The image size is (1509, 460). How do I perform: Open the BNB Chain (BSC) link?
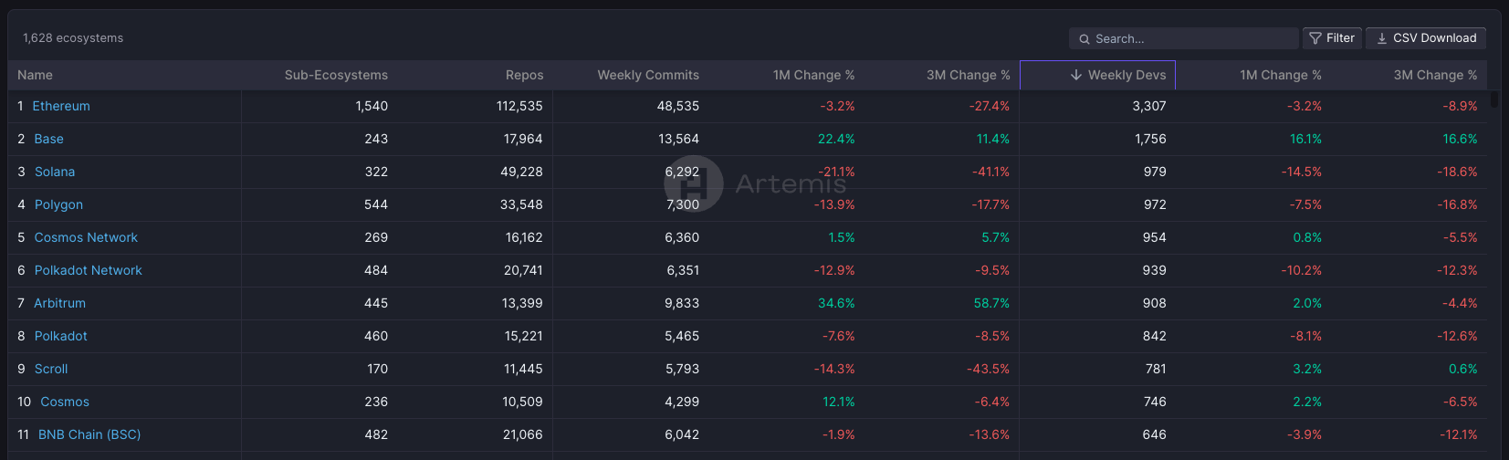[x=89, y=434]
